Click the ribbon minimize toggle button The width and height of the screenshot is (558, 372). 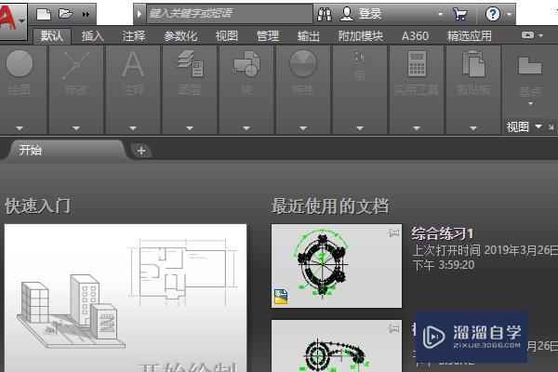point(527,35)
